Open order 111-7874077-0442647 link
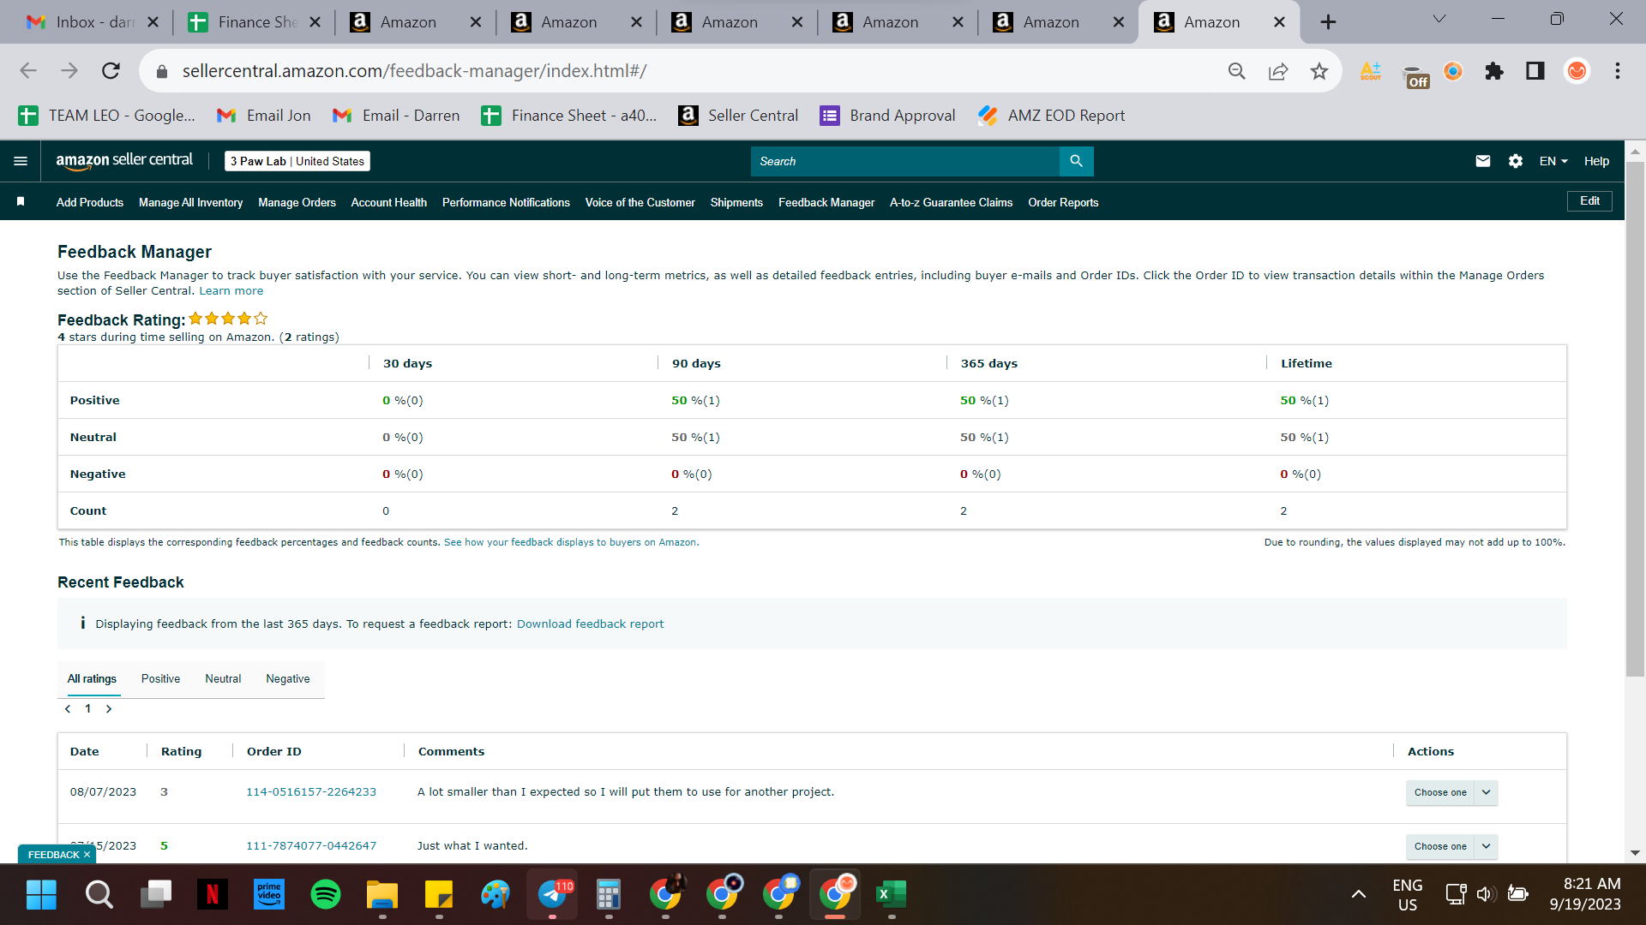This screenshot has height=925, width=1646. click(311, 846)
